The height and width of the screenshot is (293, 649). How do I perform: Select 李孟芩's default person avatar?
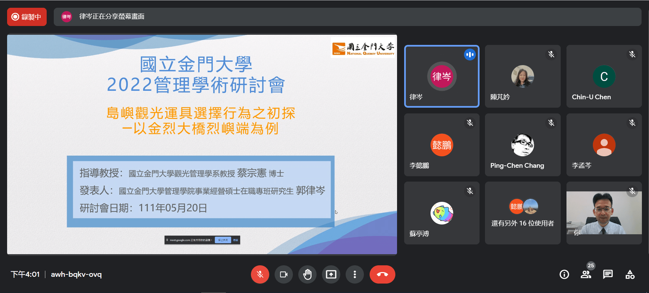[x=604, y=145]
